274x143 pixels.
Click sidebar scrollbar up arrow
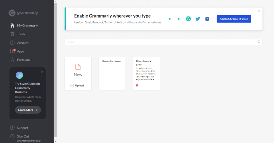click(55, 2)
